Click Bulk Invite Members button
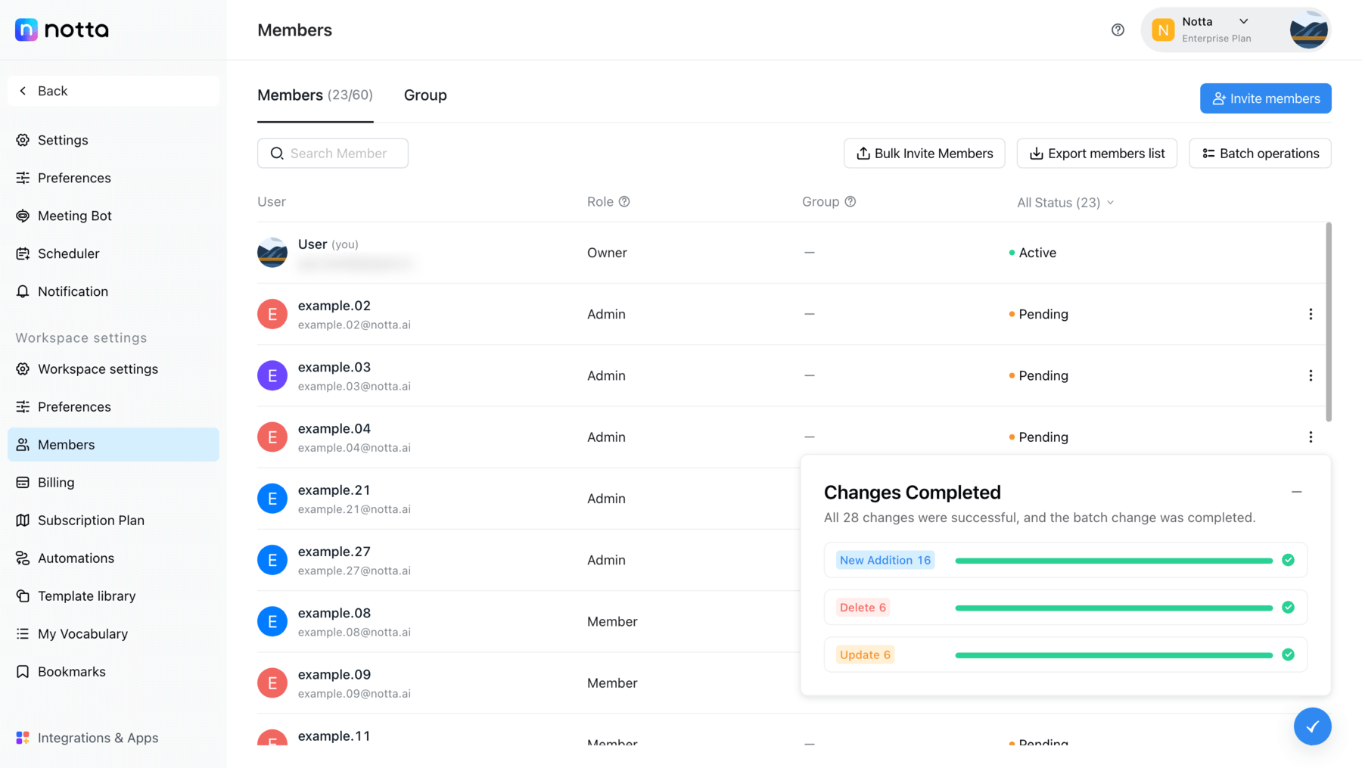The width and height of the screenshot is (1362, 768). point(924,153)
